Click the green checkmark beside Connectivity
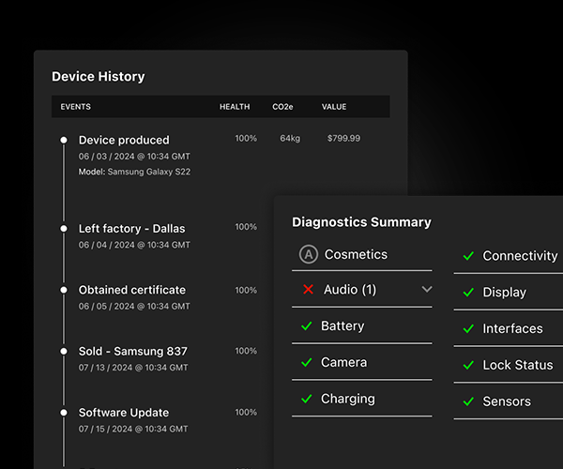 point(468,256)
